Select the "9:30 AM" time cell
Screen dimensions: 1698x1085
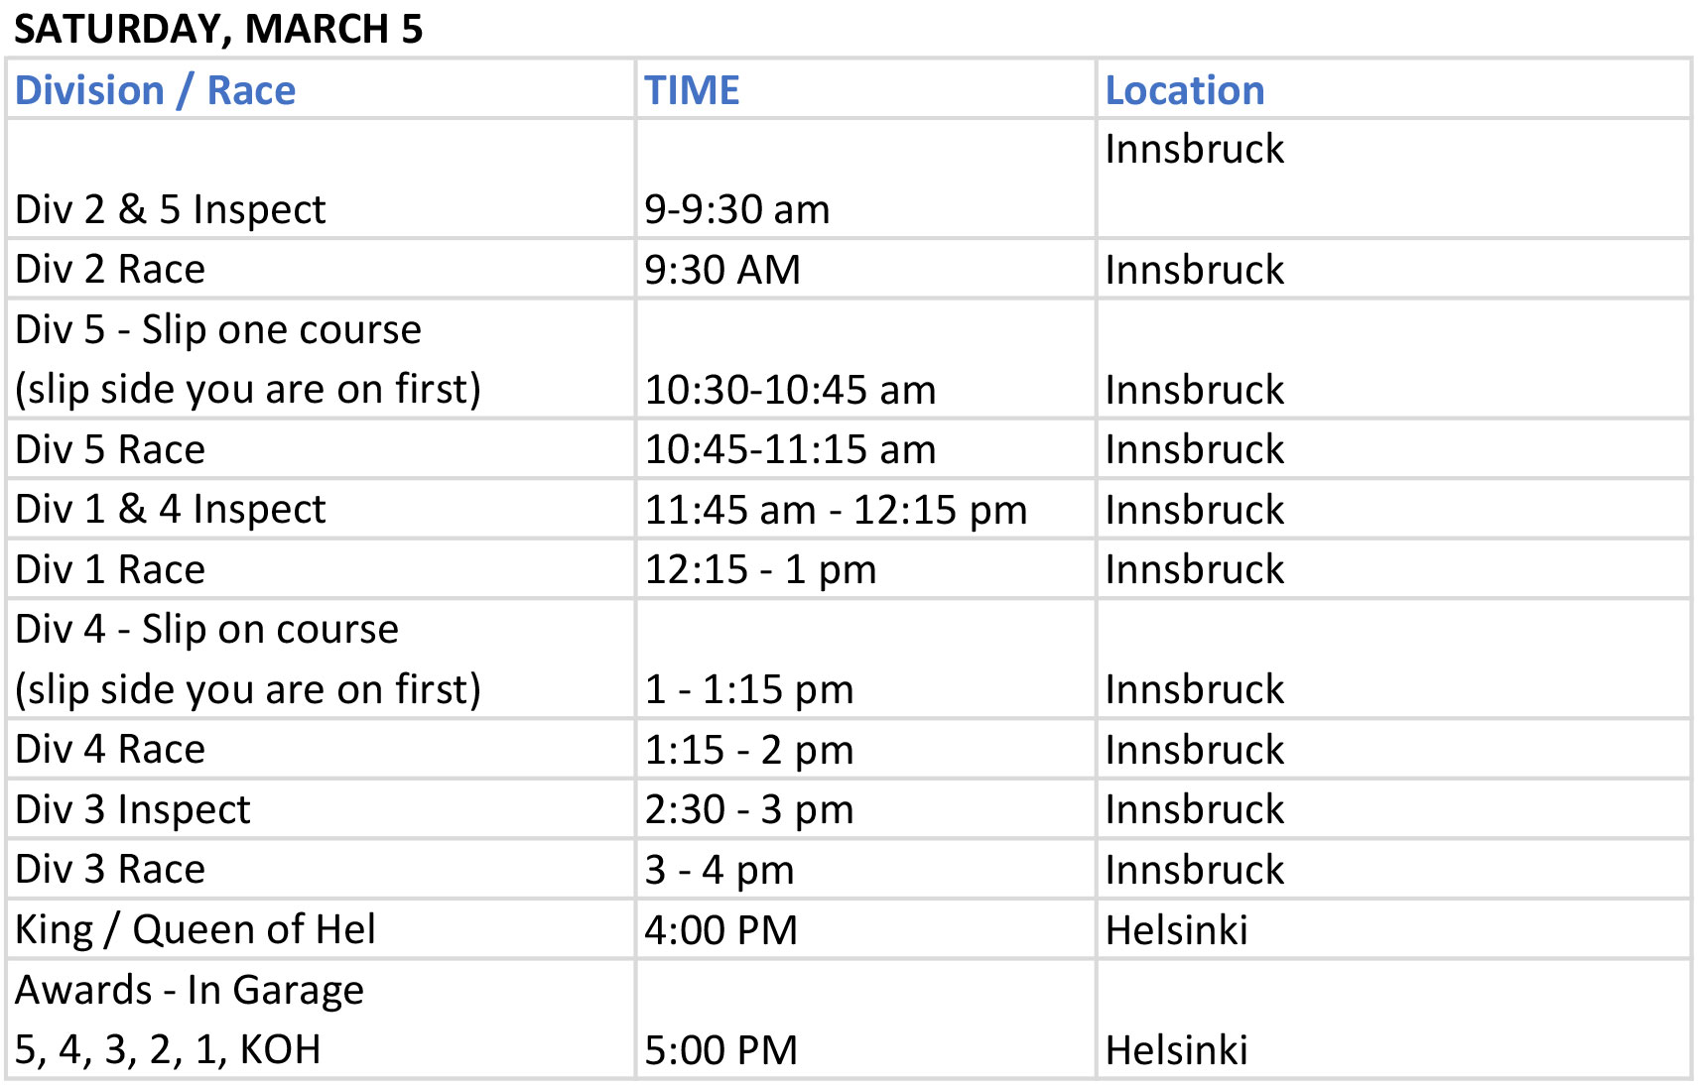click(721, 270)
